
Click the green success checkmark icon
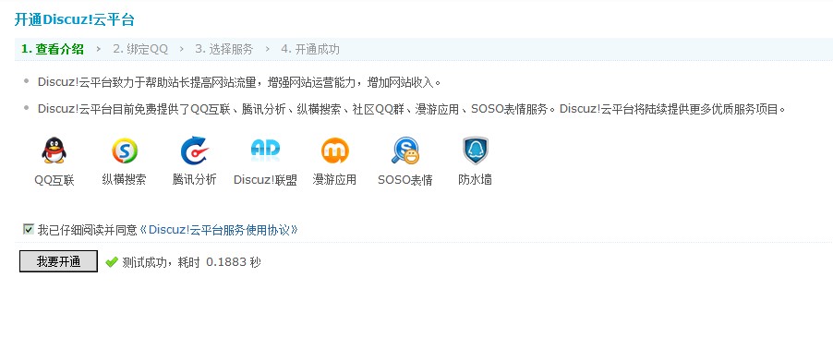112,262
